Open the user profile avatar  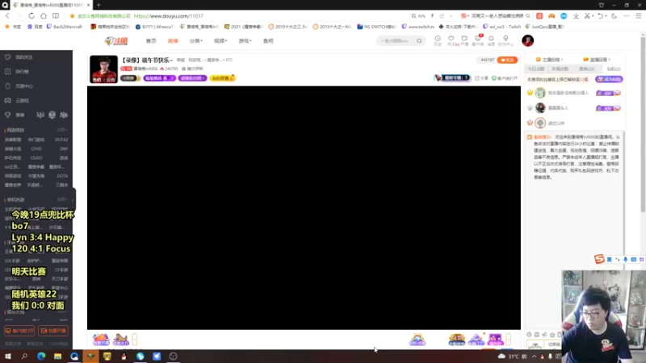point(528,40)
